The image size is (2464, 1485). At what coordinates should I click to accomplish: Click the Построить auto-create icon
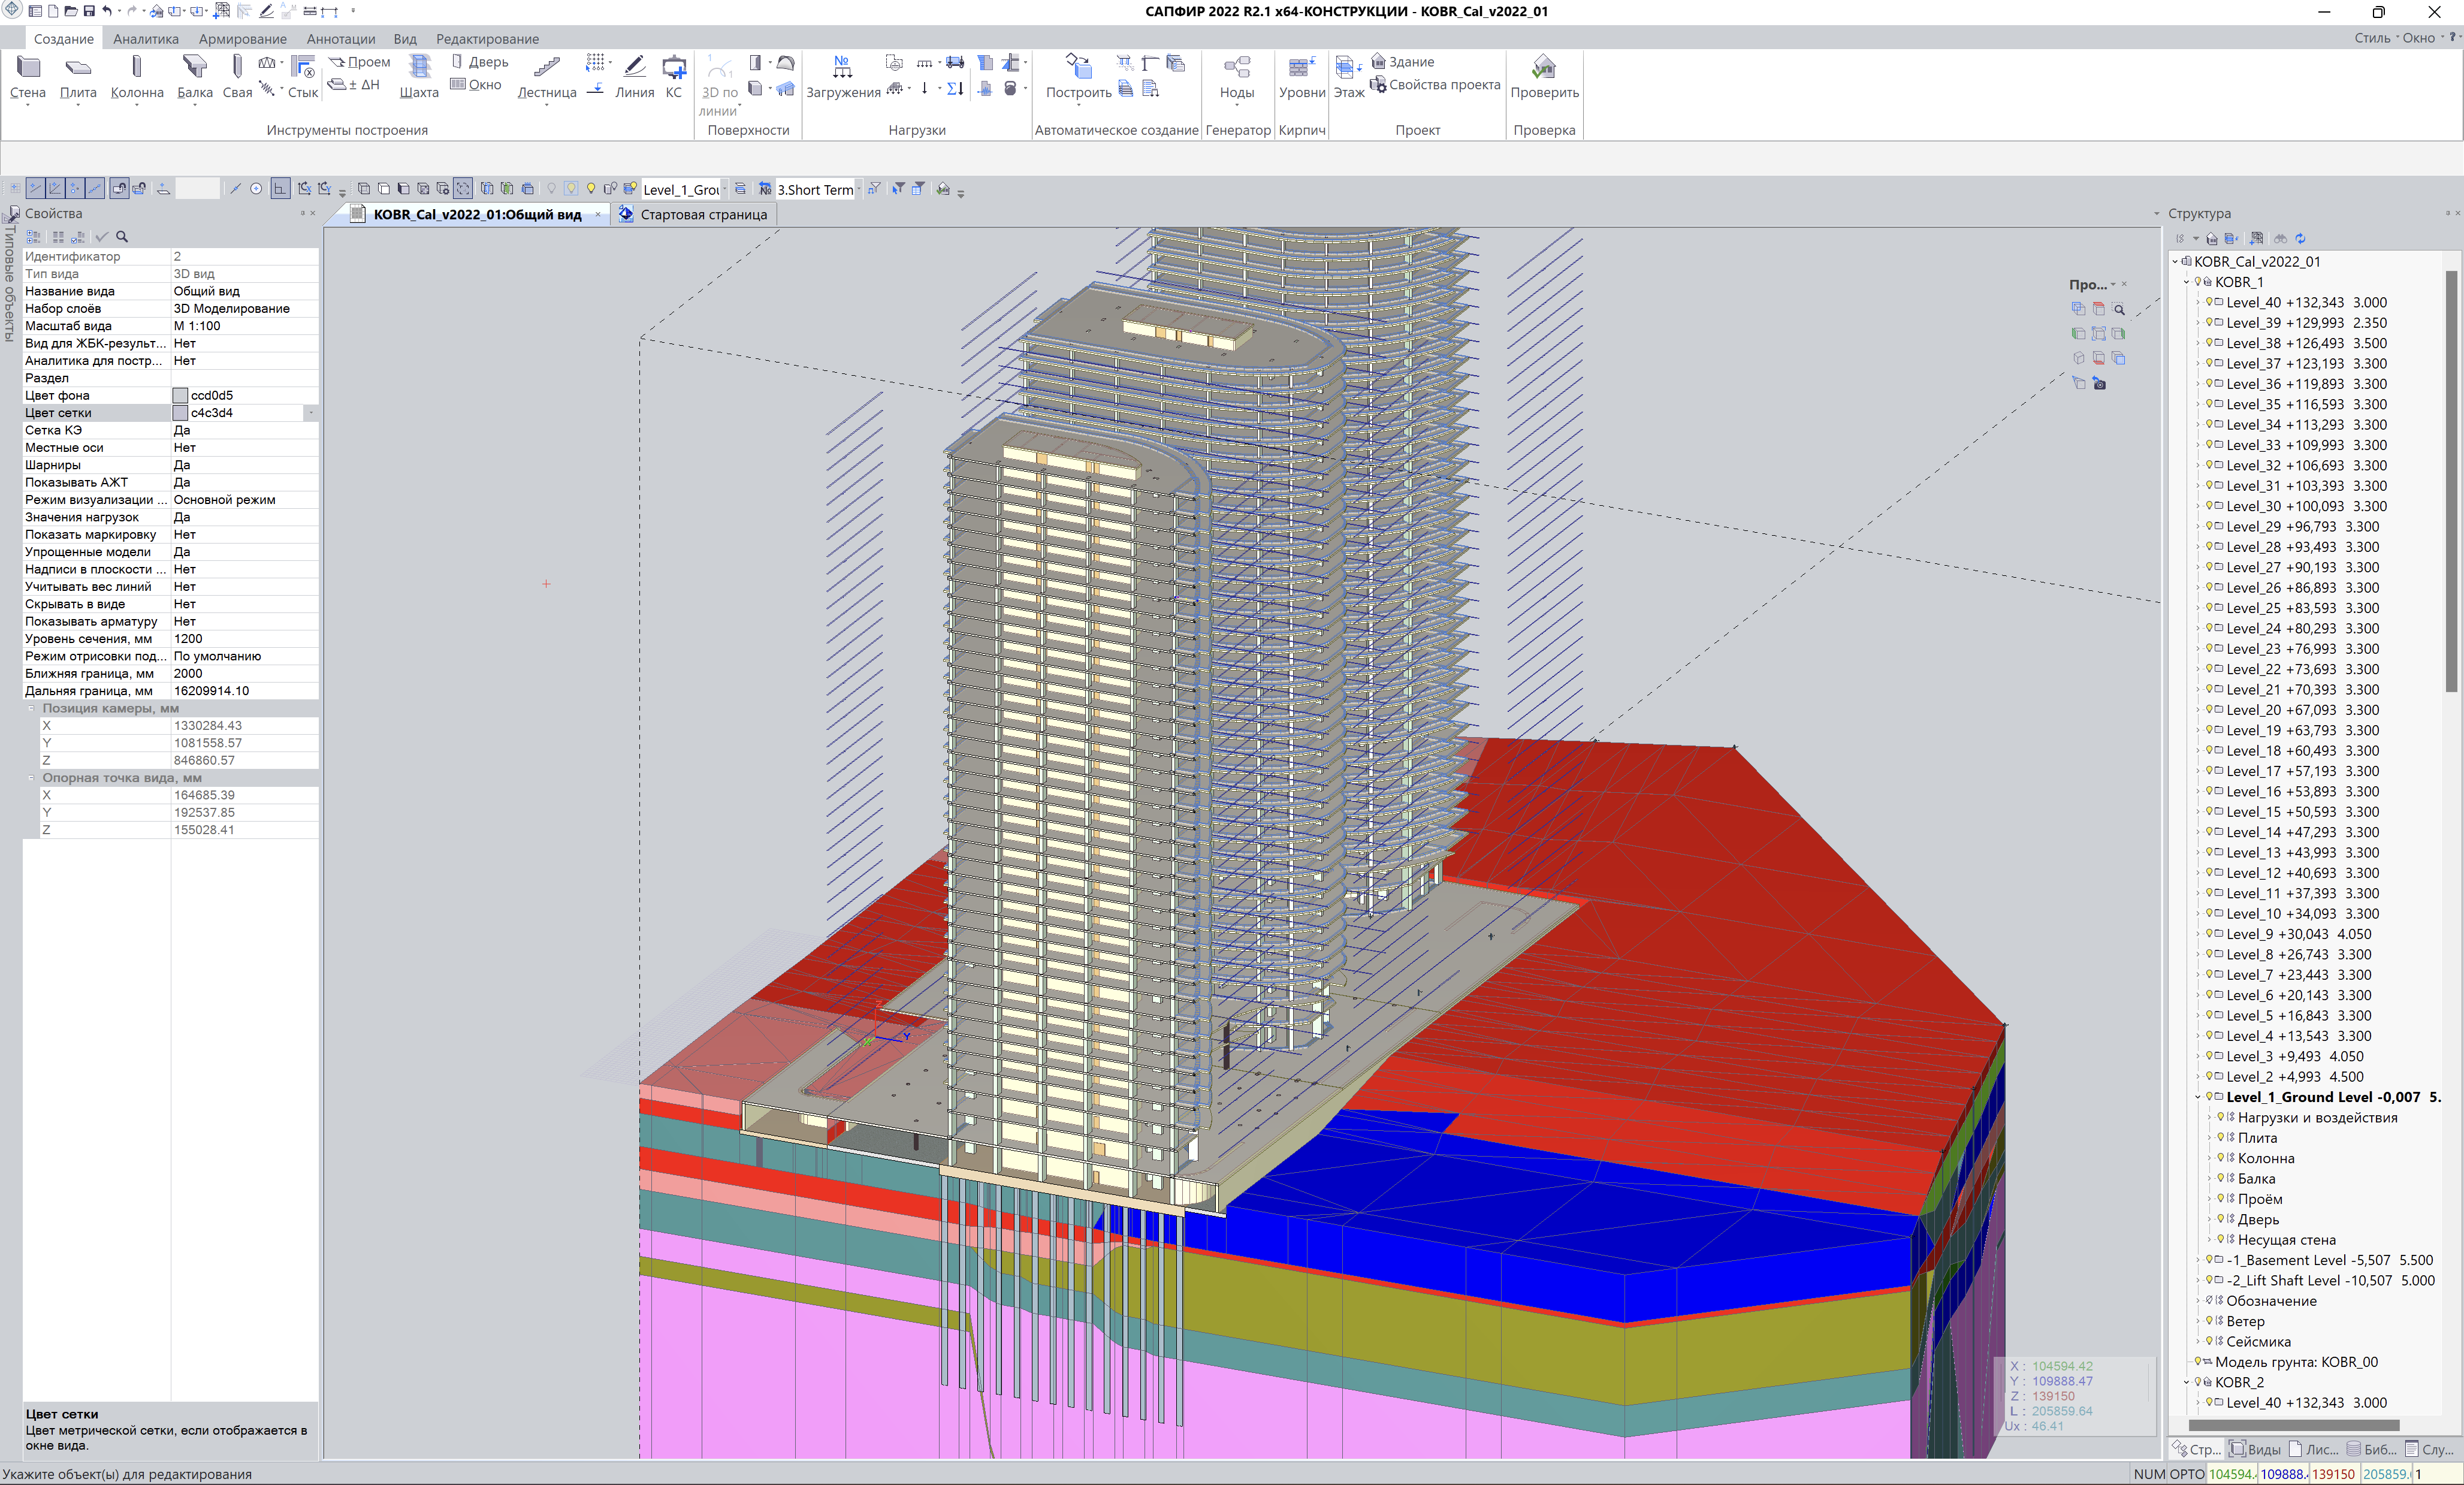[1078, 76]
